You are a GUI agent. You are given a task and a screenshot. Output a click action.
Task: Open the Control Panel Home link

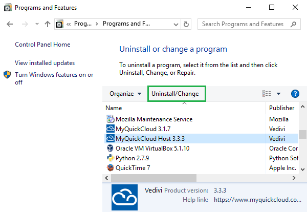point(42,45)
